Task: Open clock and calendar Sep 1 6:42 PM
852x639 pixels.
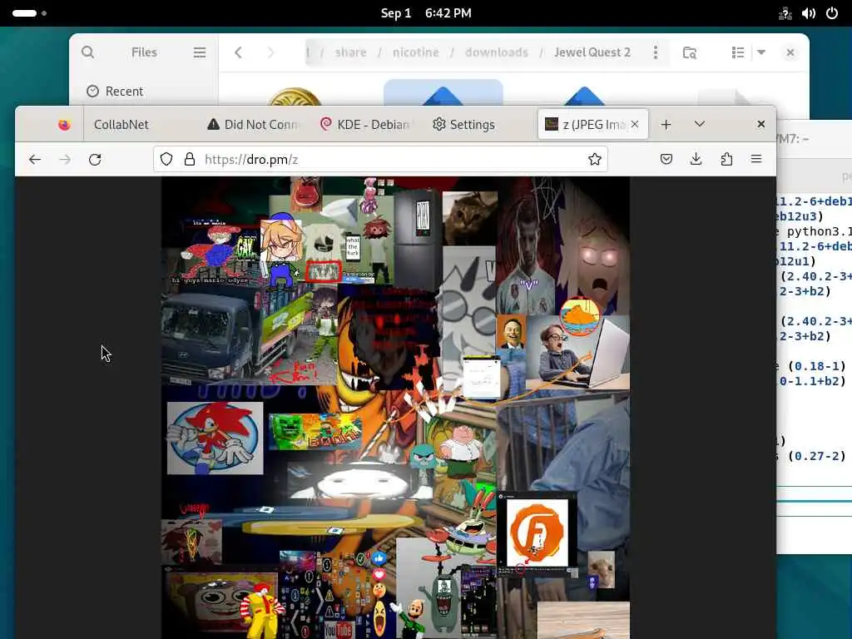Action: pyautogui.click(x=426, y=13)
